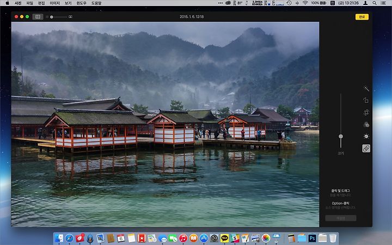Launch iTunes from the Dock
Viewport: 392px width, 245px height.
tap(183, 238)
